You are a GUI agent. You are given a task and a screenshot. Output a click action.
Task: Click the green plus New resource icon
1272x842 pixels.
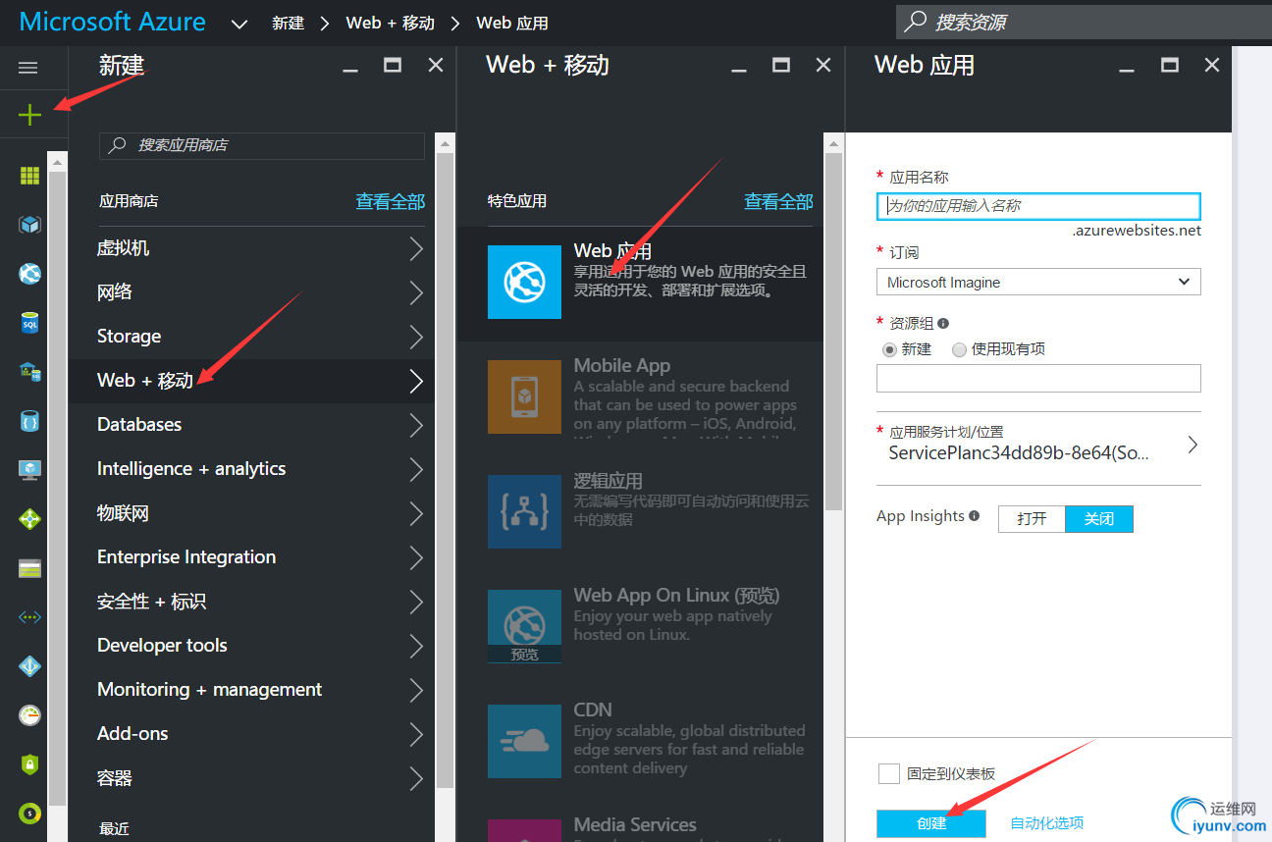(30, 115)
